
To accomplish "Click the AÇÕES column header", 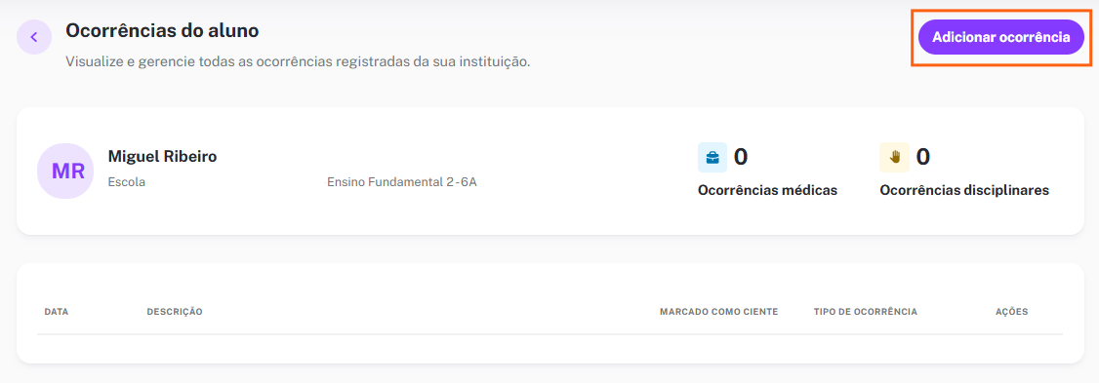I will (x=1011, y=312).
